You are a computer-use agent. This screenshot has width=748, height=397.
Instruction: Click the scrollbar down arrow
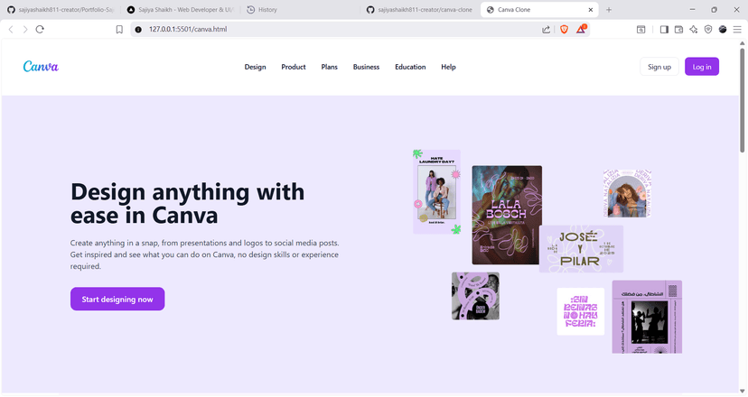[743, 392]
